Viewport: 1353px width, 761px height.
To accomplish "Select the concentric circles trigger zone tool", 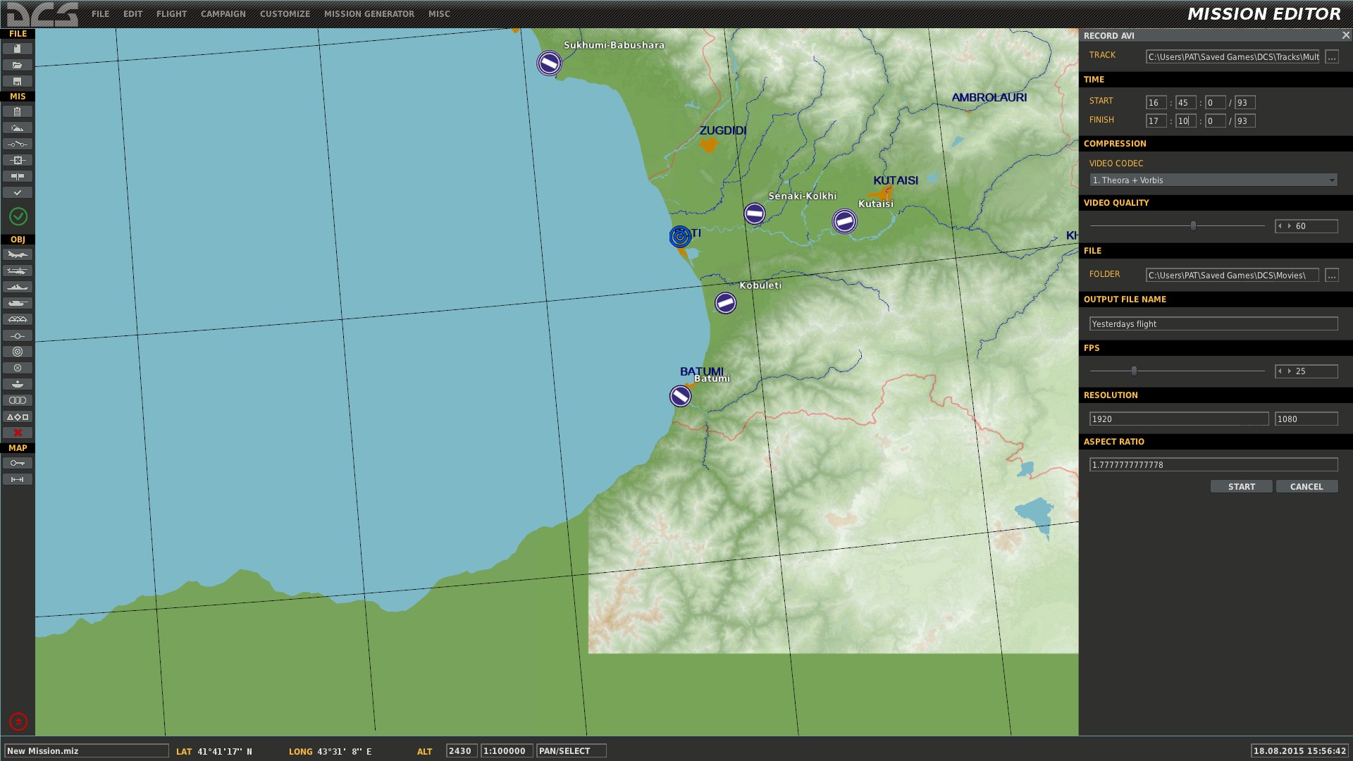I will click(x=18, y=352).
